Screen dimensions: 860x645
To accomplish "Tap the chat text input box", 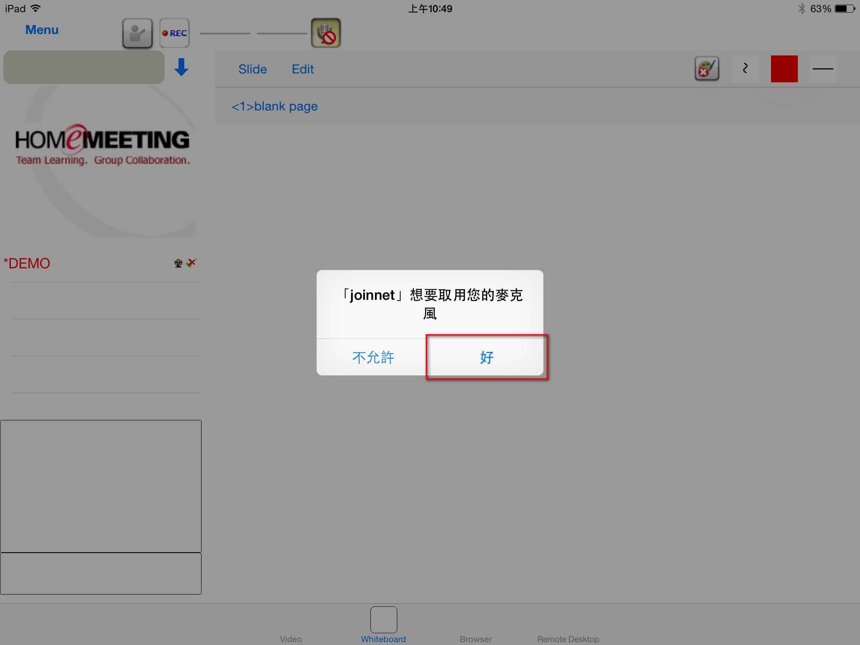I will 101,573.
